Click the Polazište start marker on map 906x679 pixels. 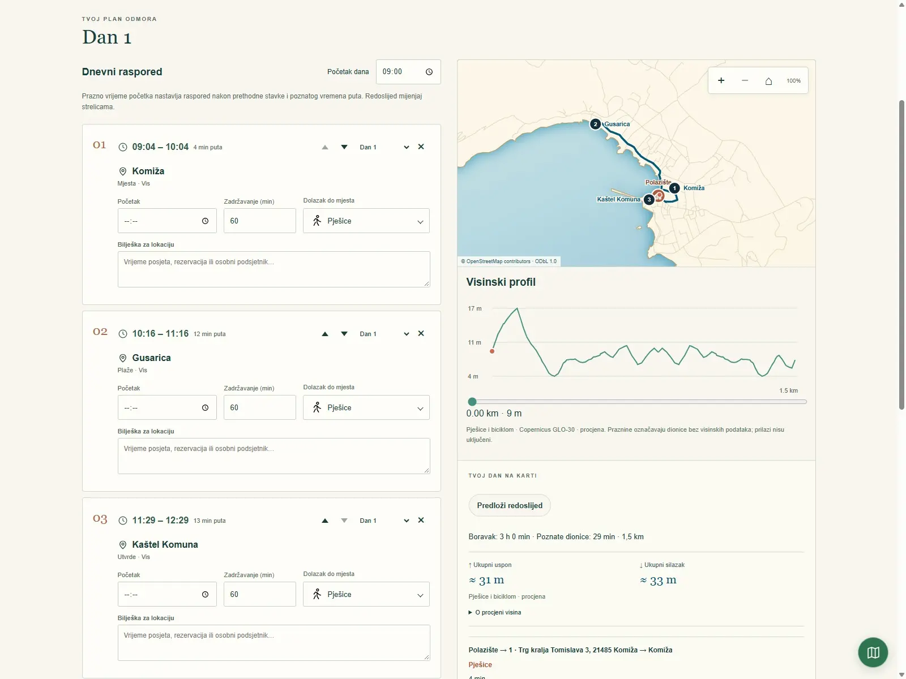tap(659, 196)
